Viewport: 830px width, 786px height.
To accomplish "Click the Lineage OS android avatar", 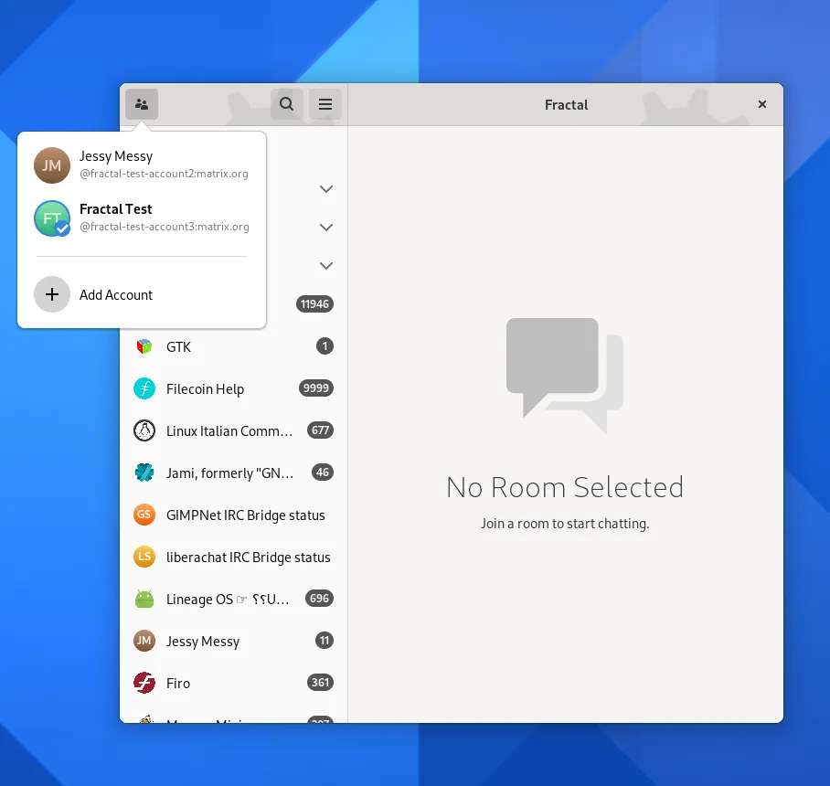I will [144, 599].
